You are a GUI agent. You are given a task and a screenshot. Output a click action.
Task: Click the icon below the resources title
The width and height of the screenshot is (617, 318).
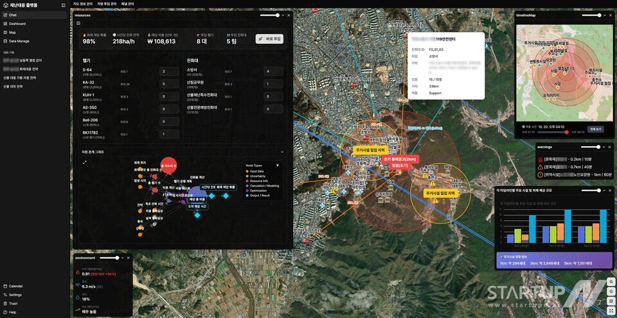coord(78,23)
